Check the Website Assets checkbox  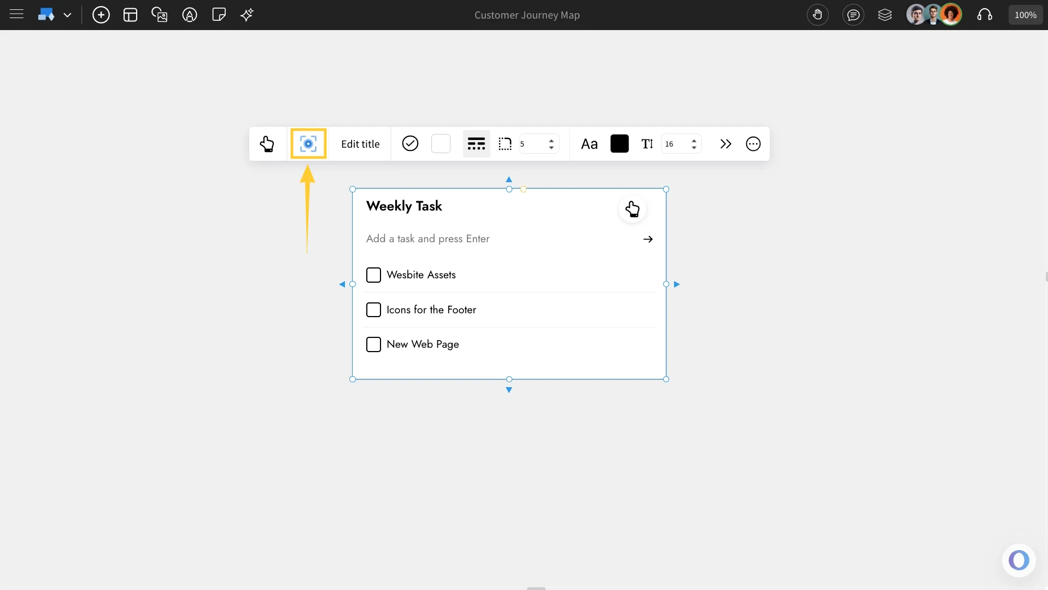[x=373, y=275]
